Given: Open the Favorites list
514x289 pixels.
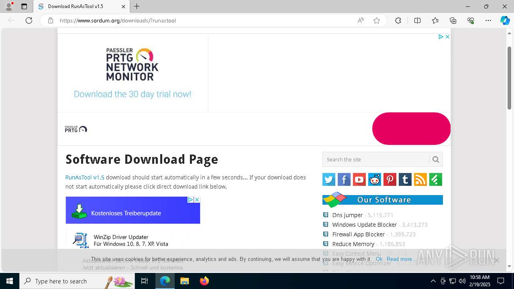Looking at the screenshot, I should 435,20.
